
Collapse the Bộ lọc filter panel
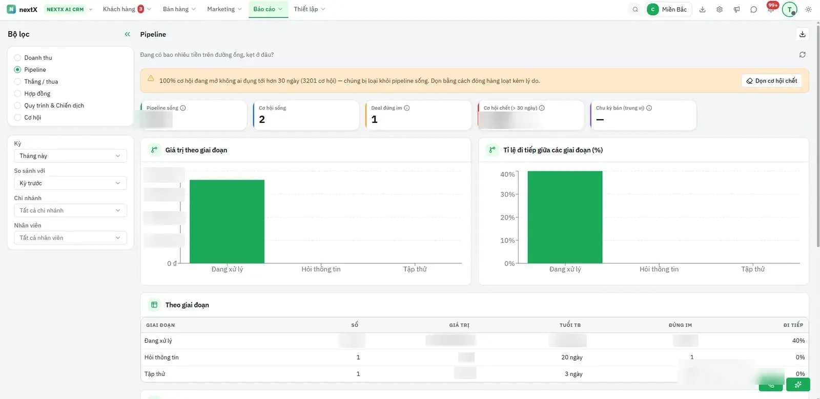pos(128,34)
